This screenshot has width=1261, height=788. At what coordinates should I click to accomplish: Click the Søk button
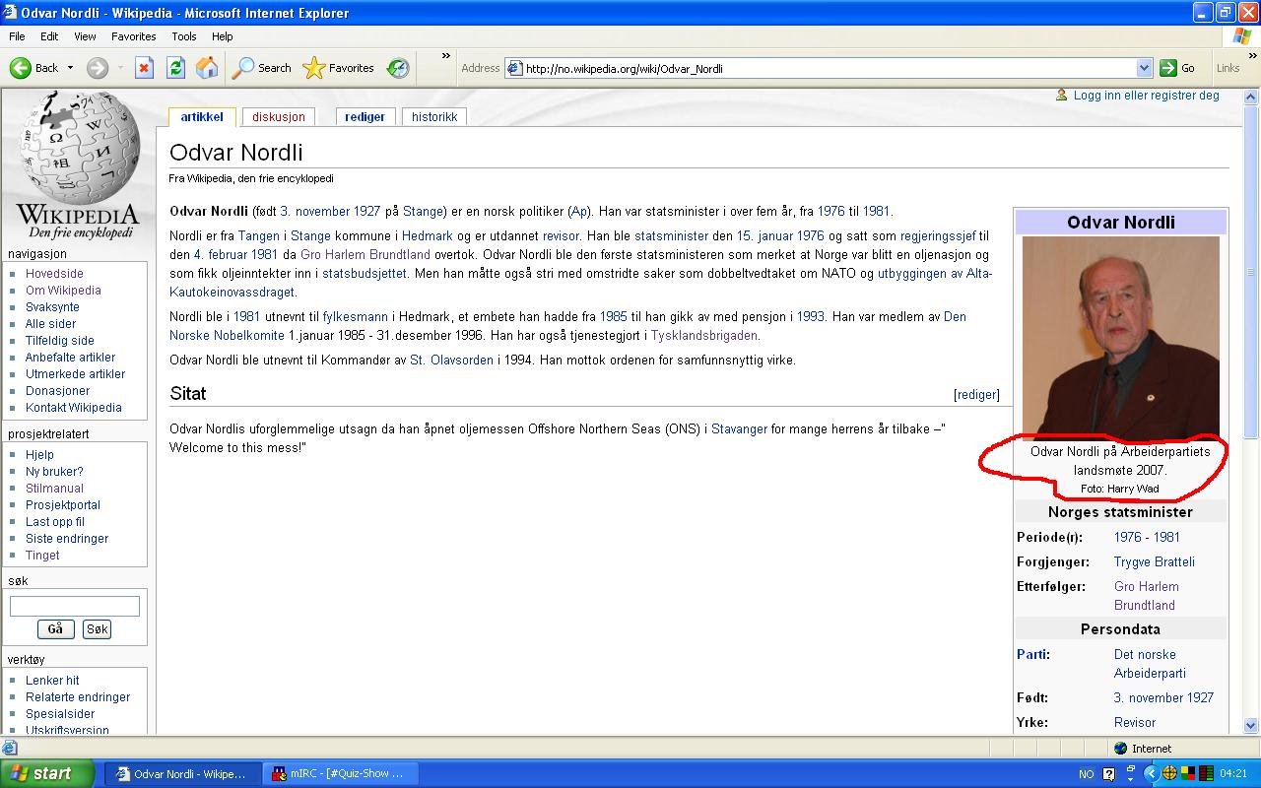(x=97, y=628)
